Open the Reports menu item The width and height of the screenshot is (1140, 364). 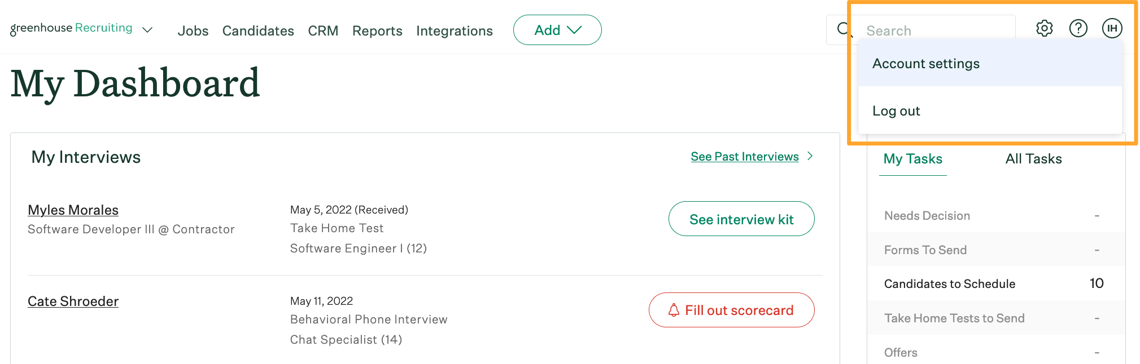pyautogui.click(x=377, y=31)
